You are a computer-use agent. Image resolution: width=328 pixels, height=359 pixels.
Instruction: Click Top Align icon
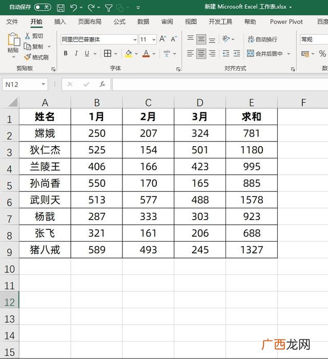pos(190,38)
